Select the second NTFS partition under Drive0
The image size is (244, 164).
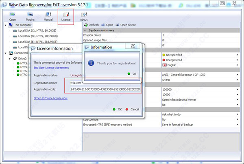(x=23, y=67)
